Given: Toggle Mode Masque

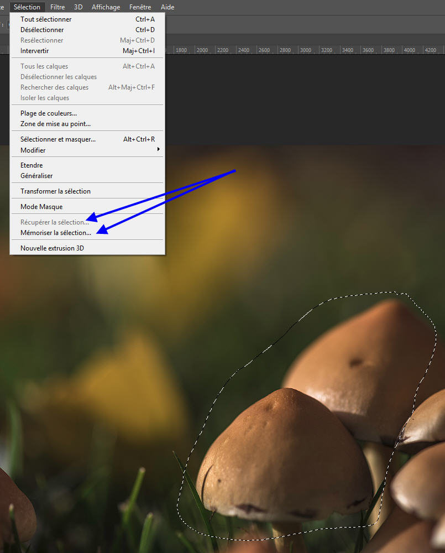Looking at the screenshot, I should click(x=41, y=207).
